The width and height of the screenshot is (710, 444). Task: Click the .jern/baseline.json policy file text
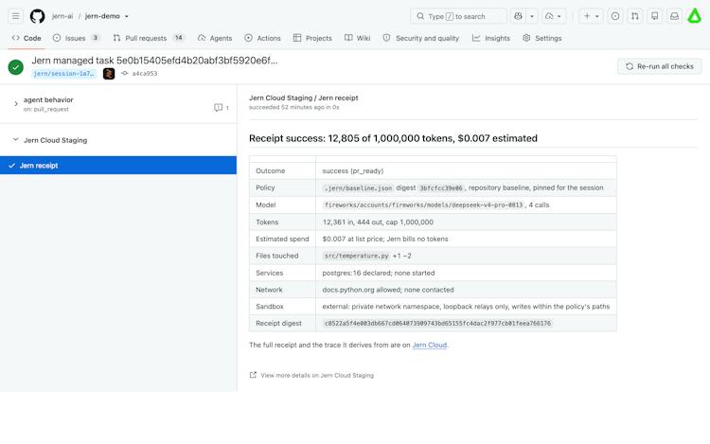tap(358, 187)
